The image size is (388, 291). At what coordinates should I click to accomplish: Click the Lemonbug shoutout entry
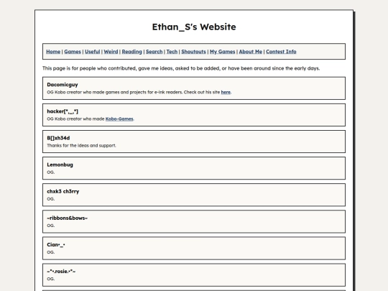click(194, 168)
